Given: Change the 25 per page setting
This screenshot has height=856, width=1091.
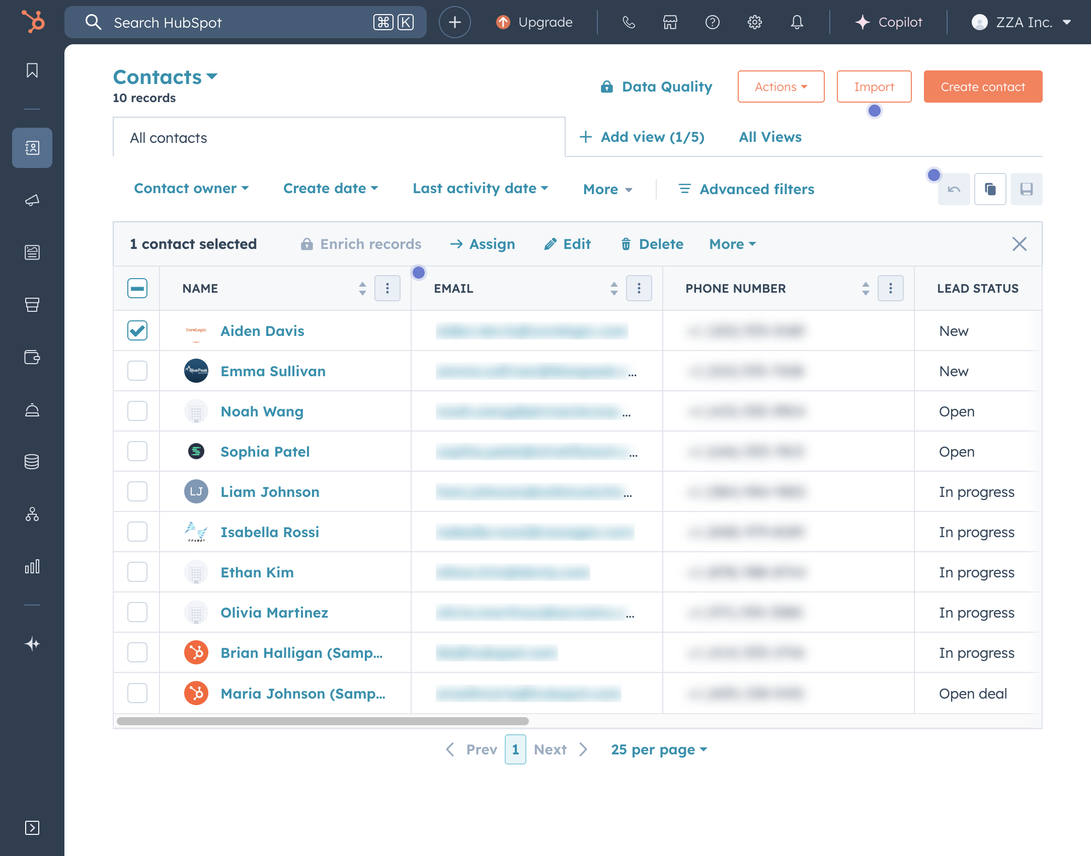Looking at the screenshot, I should click(659, 749).
